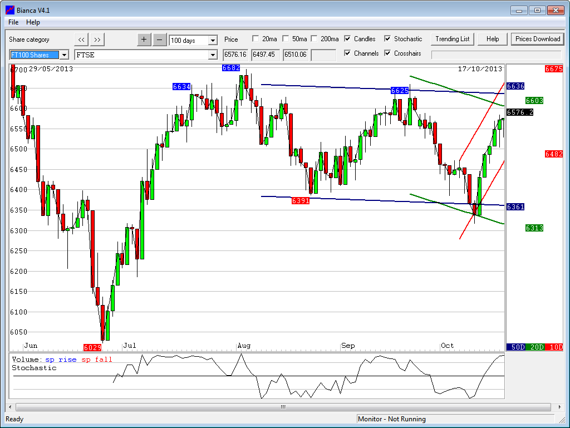Click the horizontal chart scrollbar thumb
The image size is (570, 428).
tap(283, 407)
